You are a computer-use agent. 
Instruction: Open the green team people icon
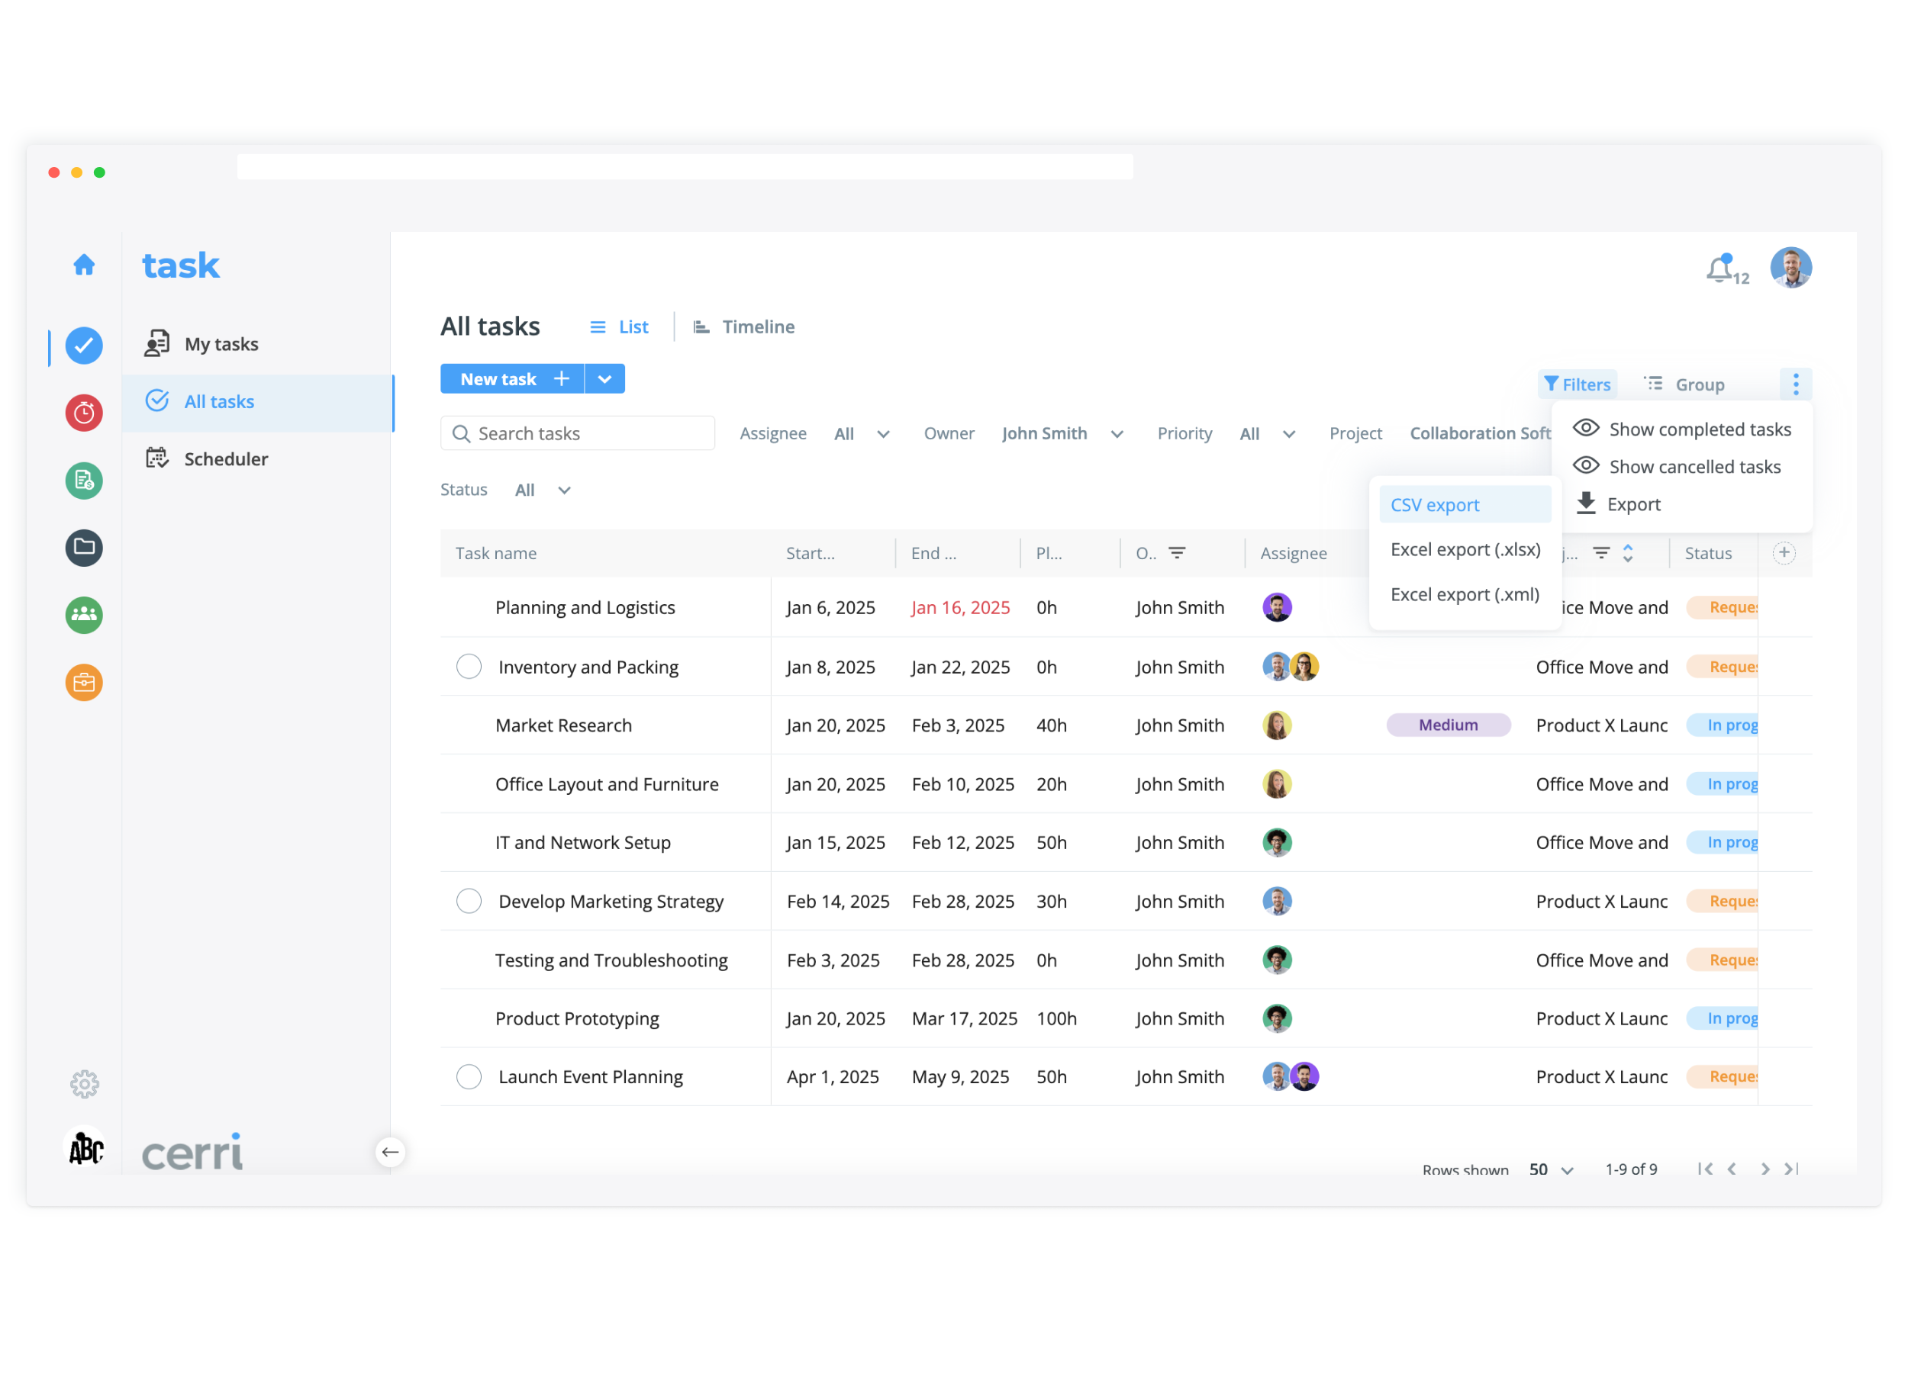tap(84, 615)
